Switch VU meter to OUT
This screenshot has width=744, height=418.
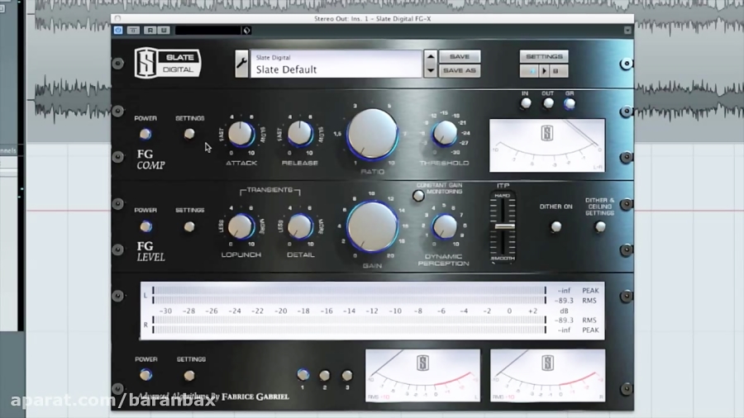click(x=548, y=103)
